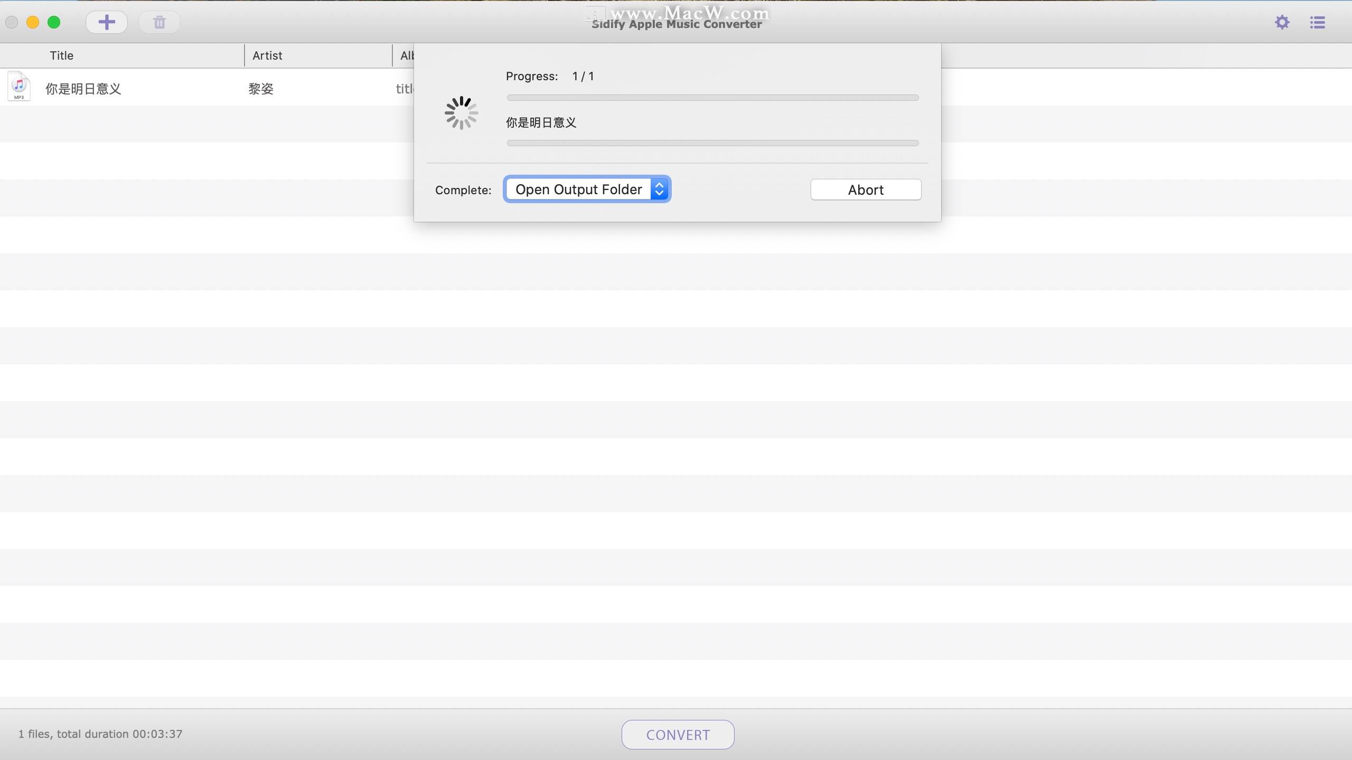
Task: Click the MP3 file icon beside 你是明日意义
Action: point(19,87)
